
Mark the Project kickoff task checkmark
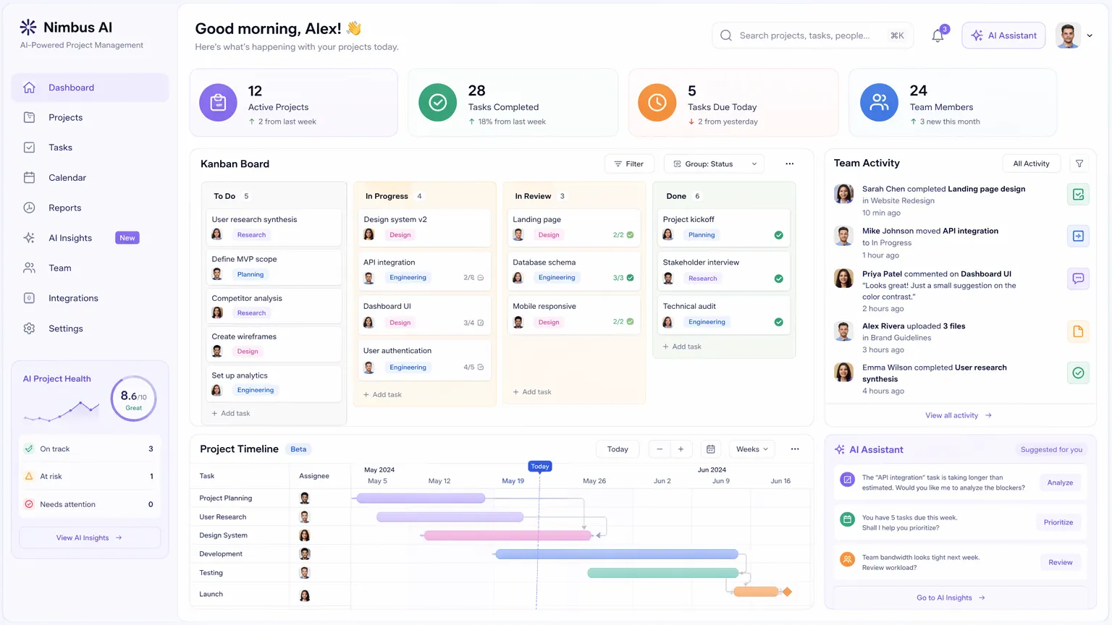point(778,234)
